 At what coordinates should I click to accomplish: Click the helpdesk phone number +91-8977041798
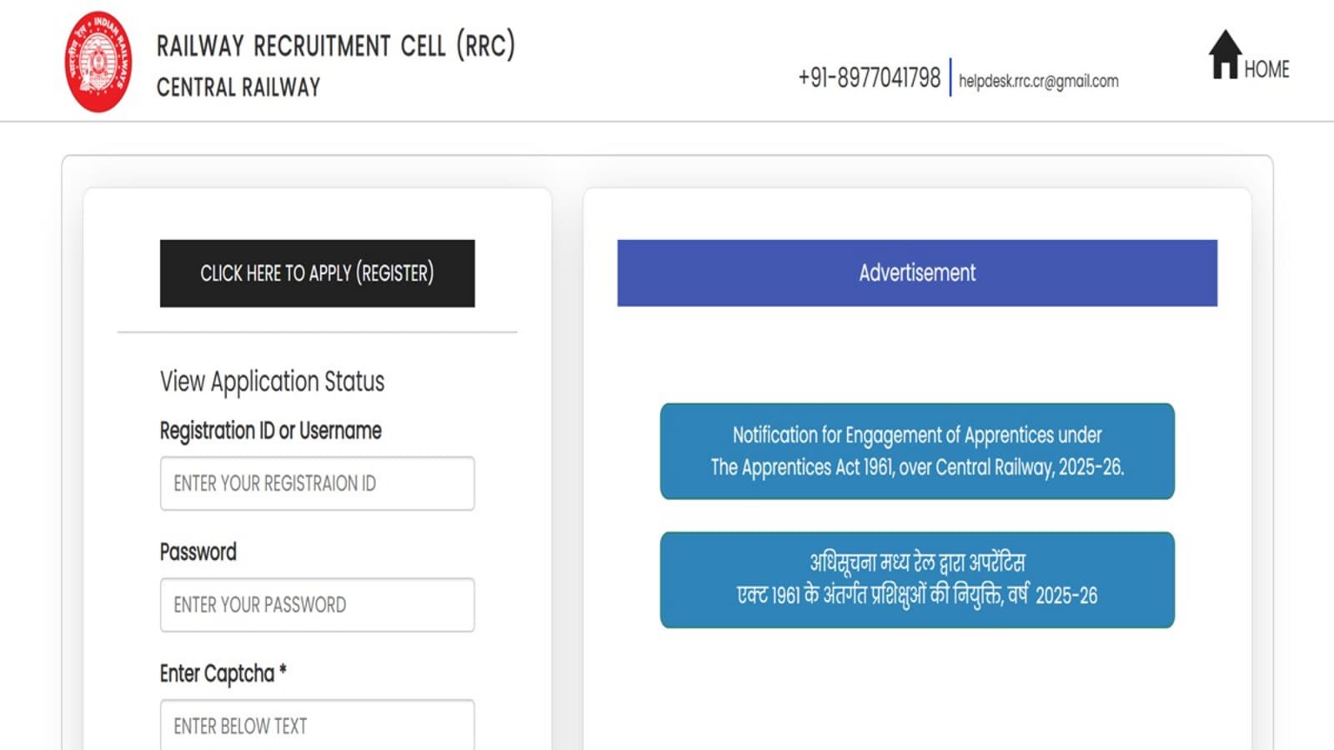click(x=869, y=78)
